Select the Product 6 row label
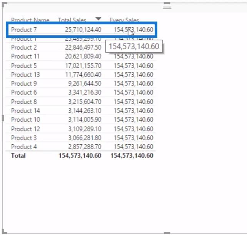Viewport: 247px width, 235px height. pos(24,92)
